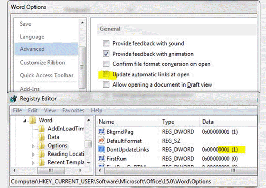
Task: Uncheck Provide feedback with animation
Action: [106, 54]
